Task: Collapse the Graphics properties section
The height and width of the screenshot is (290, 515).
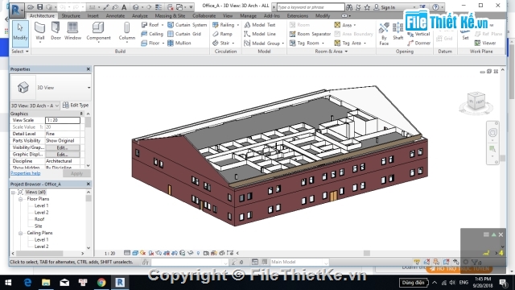Action: 81,114
